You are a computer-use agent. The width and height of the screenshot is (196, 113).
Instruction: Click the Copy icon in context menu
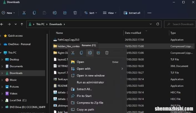click(81, 53)
